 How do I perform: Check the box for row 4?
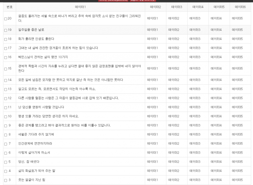tap(6, 171)
